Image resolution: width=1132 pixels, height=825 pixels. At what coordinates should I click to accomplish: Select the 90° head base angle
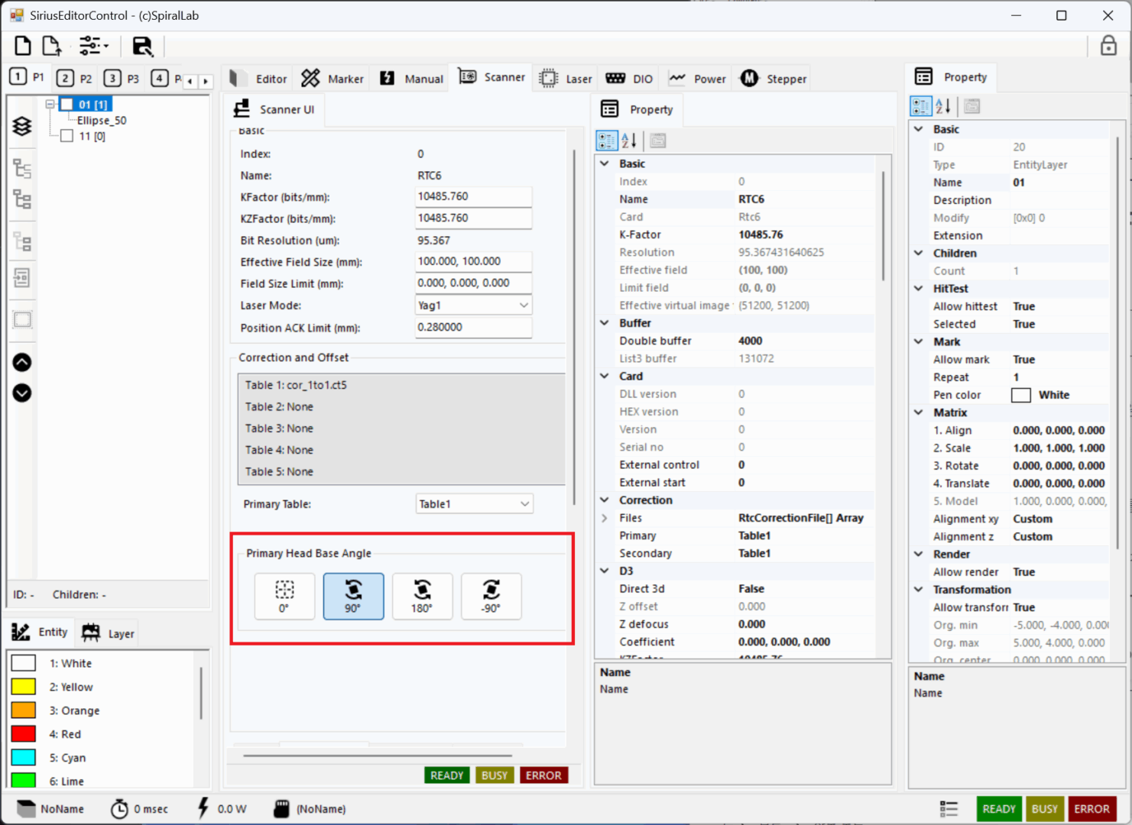(x=353, y=596)
